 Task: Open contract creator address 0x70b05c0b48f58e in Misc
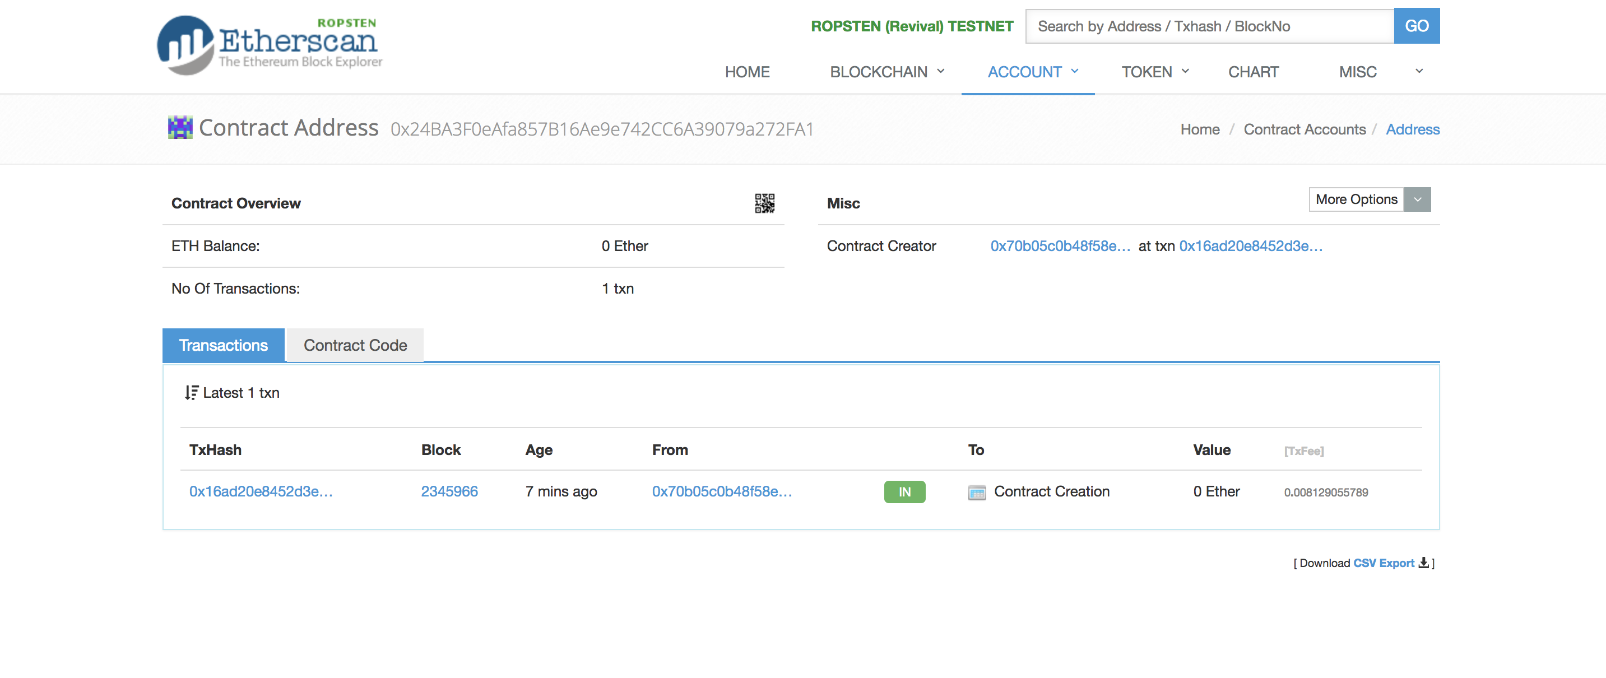pyautogui.click(x=1060, y=246)
